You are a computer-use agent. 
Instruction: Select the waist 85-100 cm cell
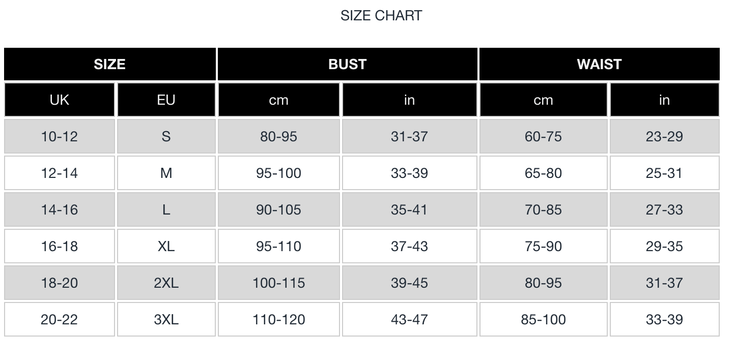543,319
